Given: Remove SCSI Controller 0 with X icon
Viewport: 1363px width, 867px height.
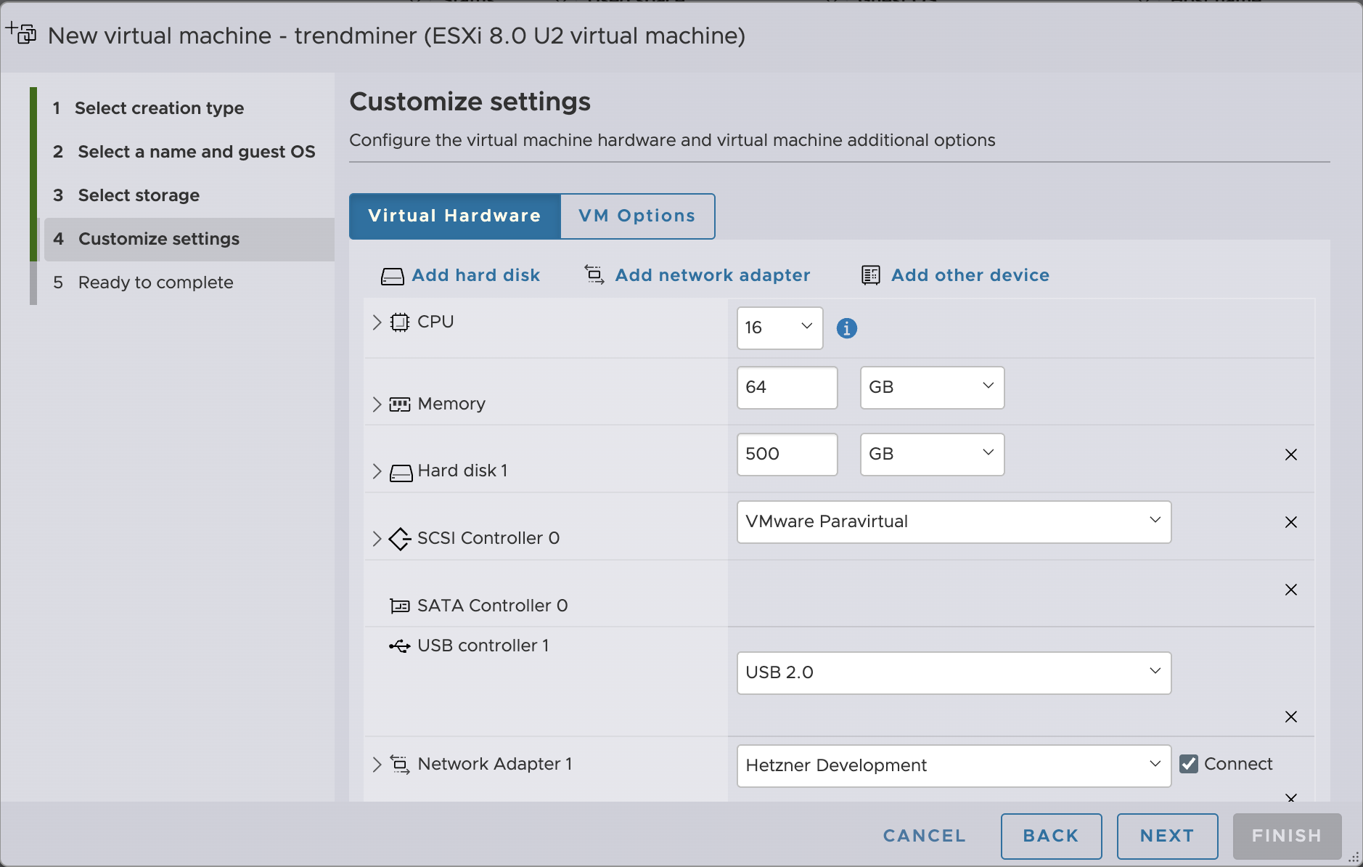Looking at the screenshot, I should (1290, 522).
